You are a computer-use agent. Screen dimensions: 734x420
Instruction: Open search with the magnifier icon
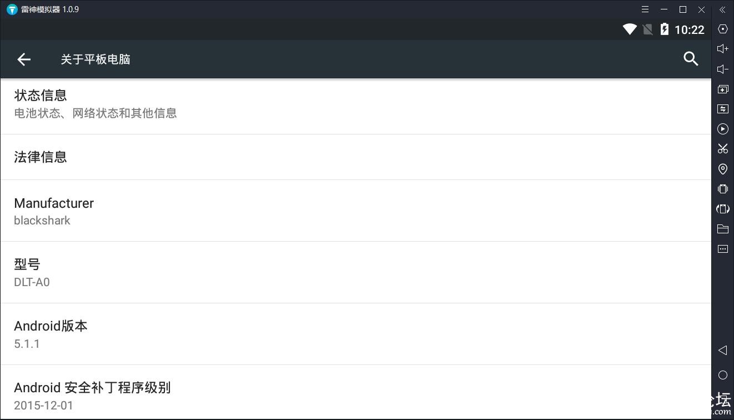coord(691,59)
